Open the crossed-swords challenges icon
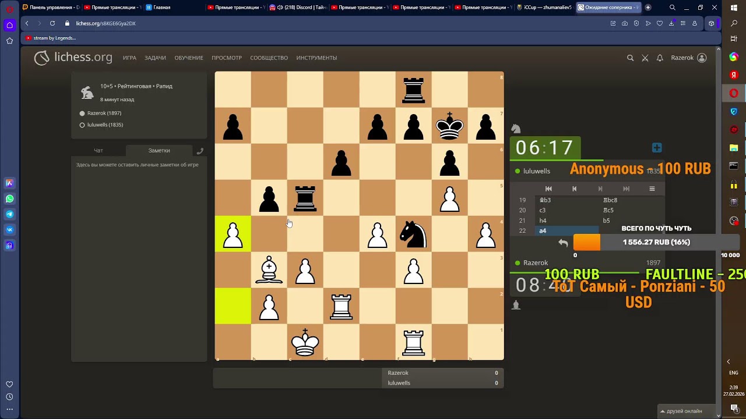The height and width of the screenshot is (419, 746). coord(645,58)
